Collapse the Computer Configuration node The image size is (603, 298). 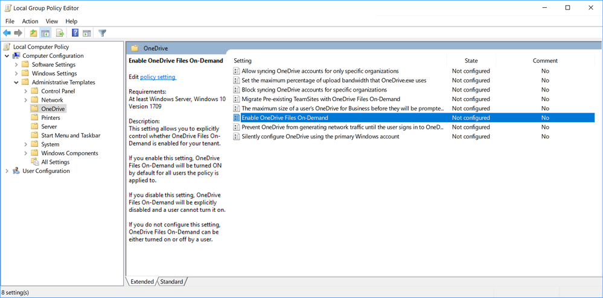tap(7, 56)
